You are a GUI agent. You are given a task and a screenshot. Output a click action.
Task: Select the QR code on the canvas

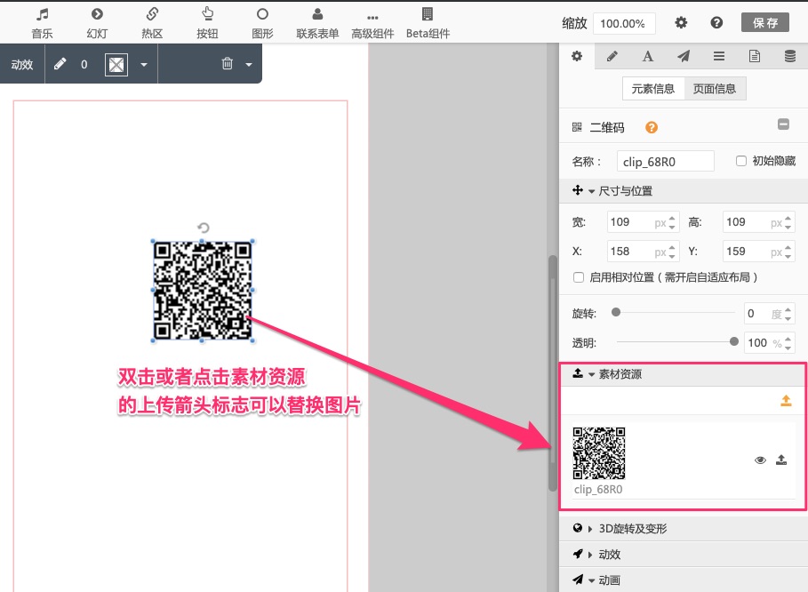click(203, 291)
